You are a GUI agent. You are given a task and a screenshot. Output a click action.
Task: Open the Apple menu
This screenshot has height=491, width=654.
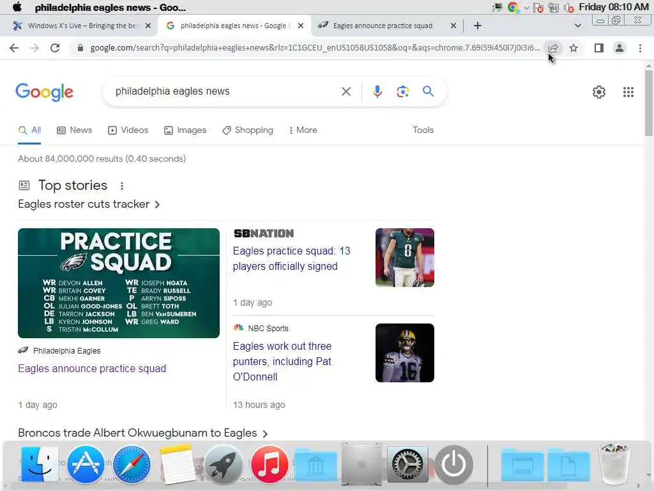[x=17, y=7]
